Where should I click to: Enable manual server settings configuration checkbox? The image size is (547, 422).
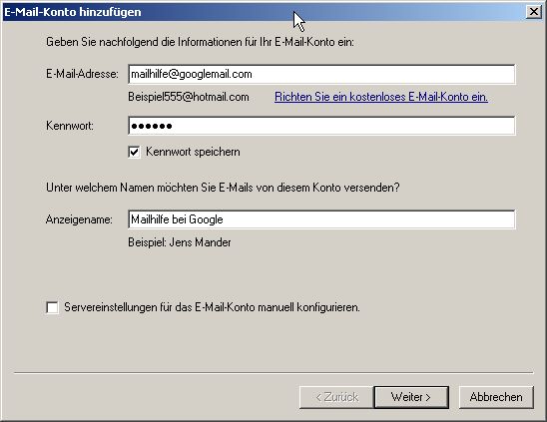click(x=52, y=307)
